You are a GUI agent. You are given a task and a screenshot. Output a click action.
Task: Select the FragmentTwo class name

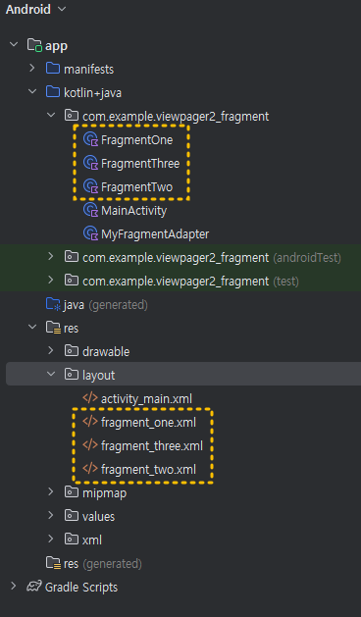[x=136, y=187]
